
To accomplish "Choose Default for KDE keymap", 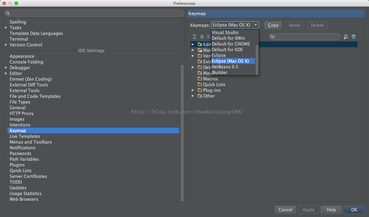I will 233,50.
